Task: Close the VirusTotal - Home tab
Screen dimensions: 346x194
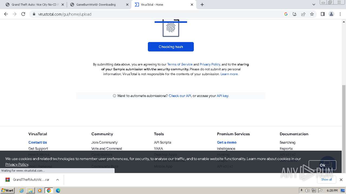Action: (x=192, y=5)
